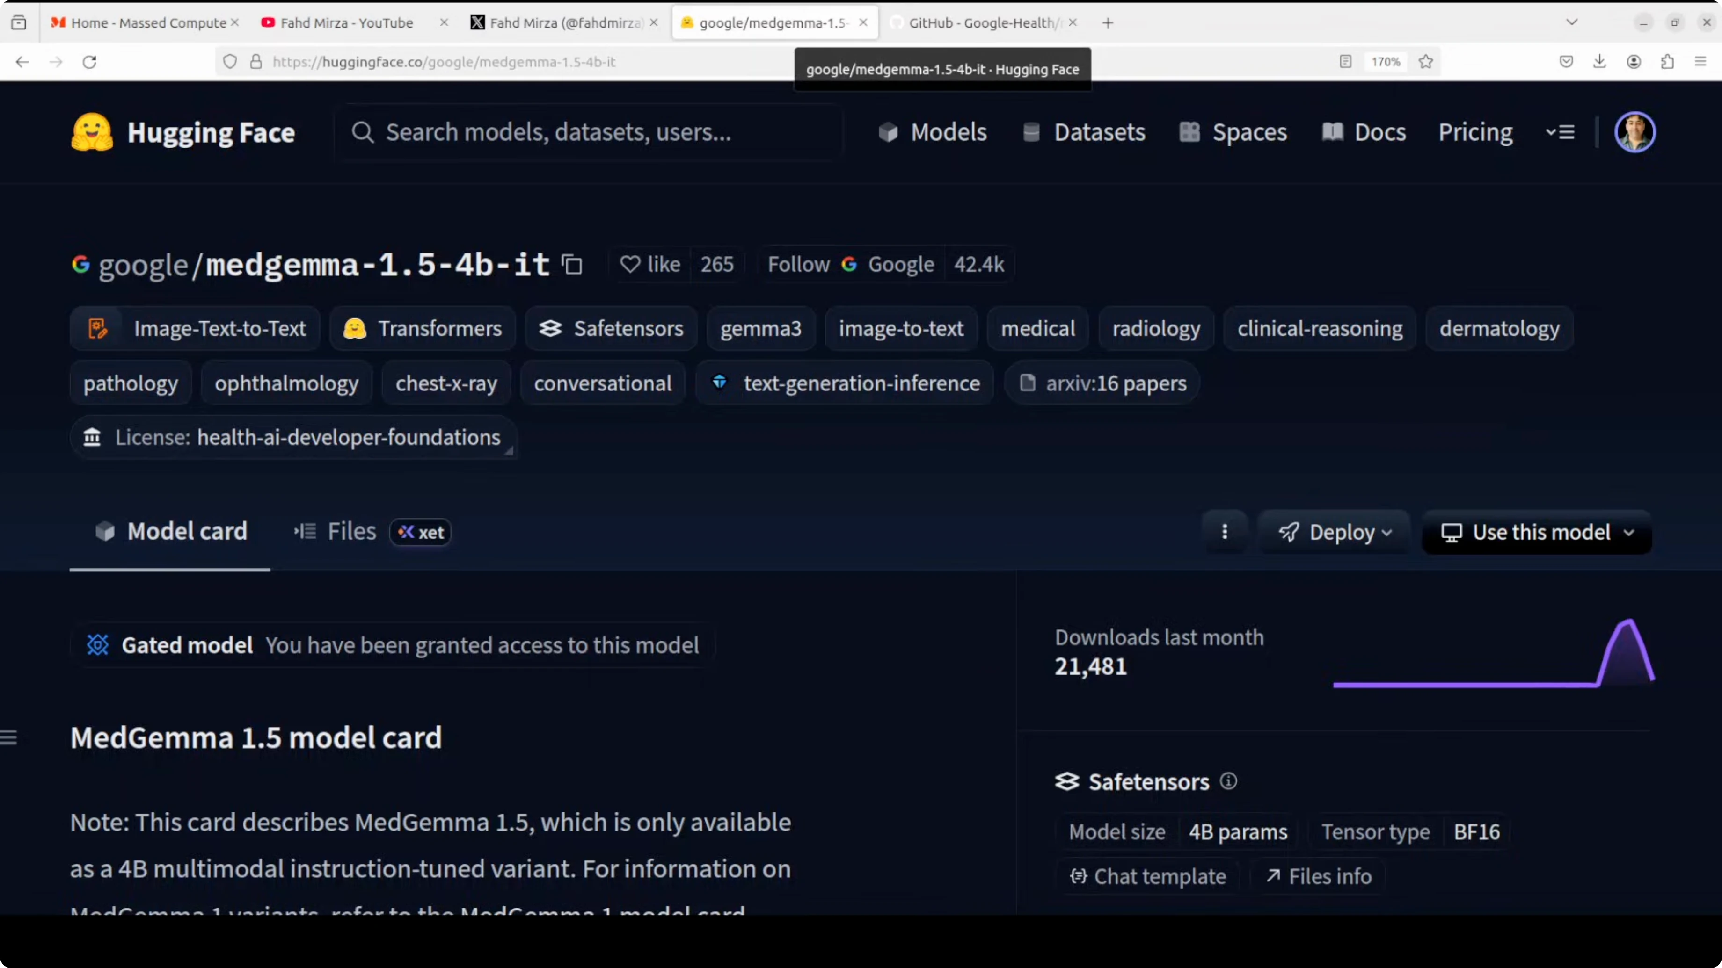This screenshot has height=968, width=1722.
Task: Bookmark page with star icon
Action: point(1425,61)
